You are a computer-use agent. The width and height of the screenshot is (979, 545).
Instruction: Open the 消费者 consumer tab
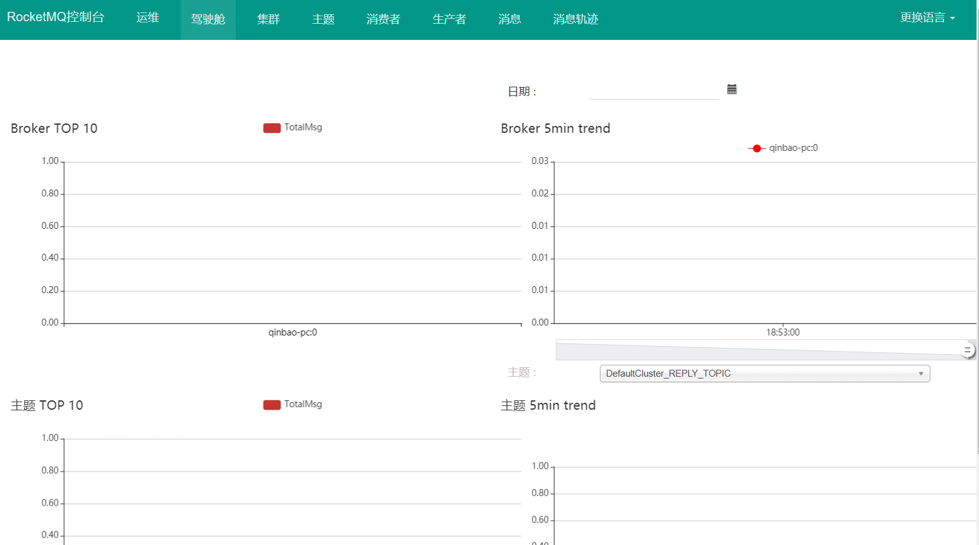coord(383,19)
